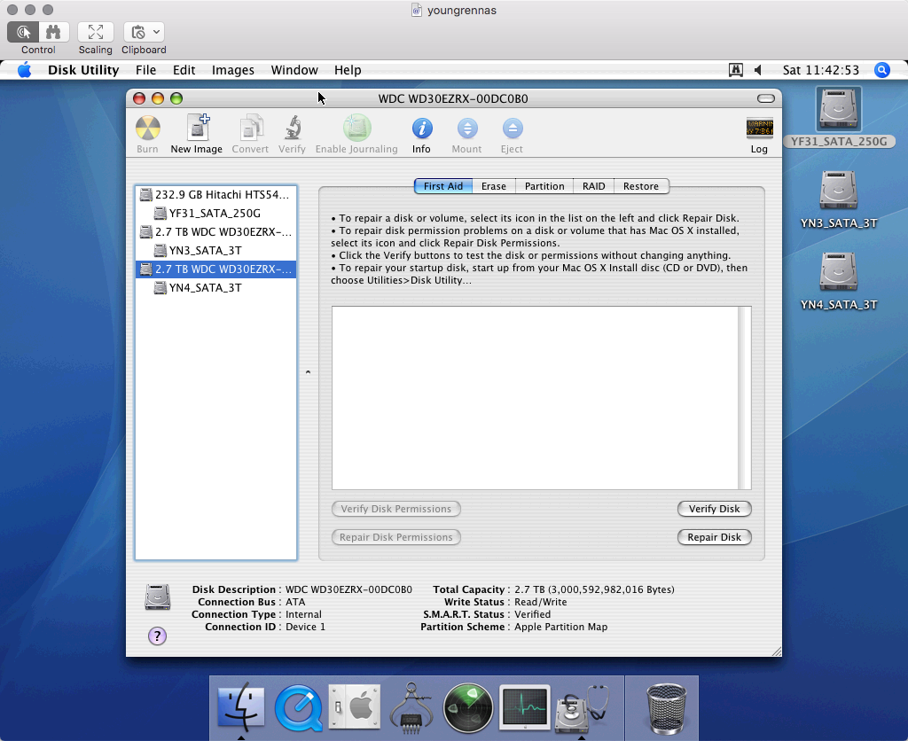Click the Verify microscope icon
The height and width of the screenshot is (741, 908).
point(292,135)
